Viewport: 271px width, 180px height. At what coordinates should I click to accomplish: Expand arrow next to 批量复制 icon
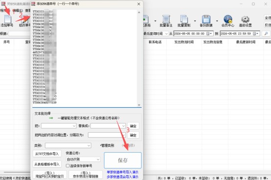[195, 21]
